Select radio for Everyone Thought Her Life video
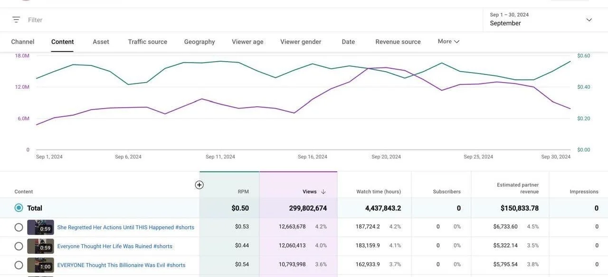The height and width of the screenshot is (277, 608). click(x=19, y=246)
